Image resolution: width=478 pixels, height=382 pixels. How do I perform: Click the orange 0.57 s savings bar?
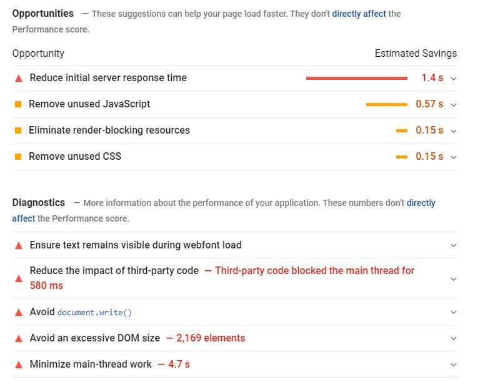pyautogui.click(x=386, y=104)
